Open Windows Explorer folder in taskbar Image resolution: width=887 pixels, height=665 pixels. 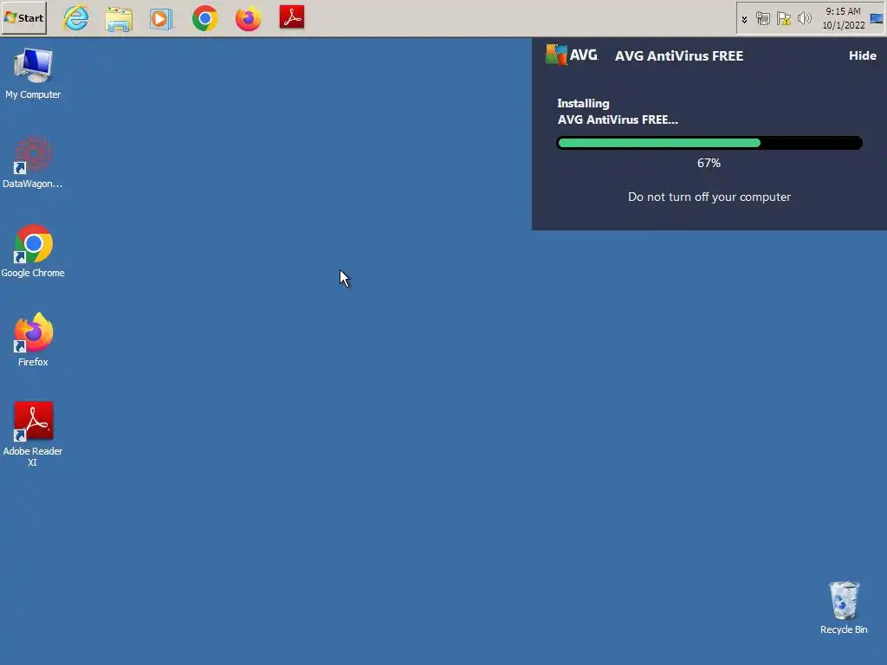point(119,19)
